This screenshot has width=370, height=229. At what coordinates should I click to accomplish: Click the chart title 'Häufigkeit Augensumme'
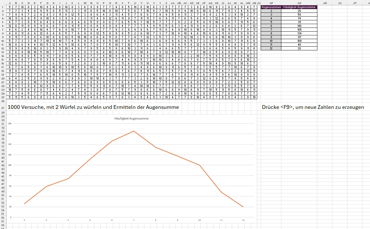click(x=132, y=119)
